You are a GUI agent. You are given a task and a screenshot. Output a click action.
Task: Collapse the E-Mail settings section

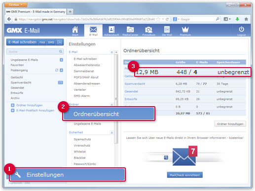tap(112, 52)
